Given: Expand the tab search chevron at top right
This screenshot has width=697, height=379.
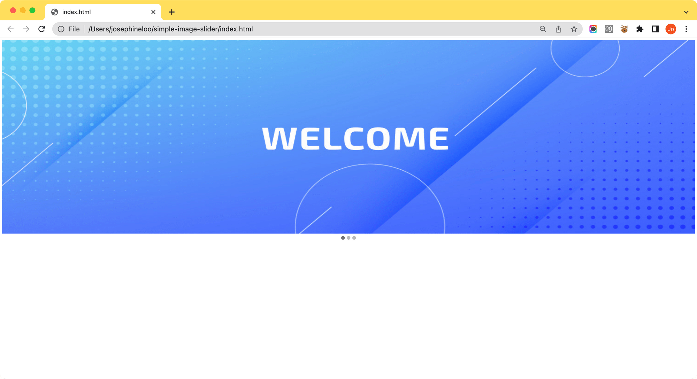Looking at the screenshot, I should click(686, 11).
